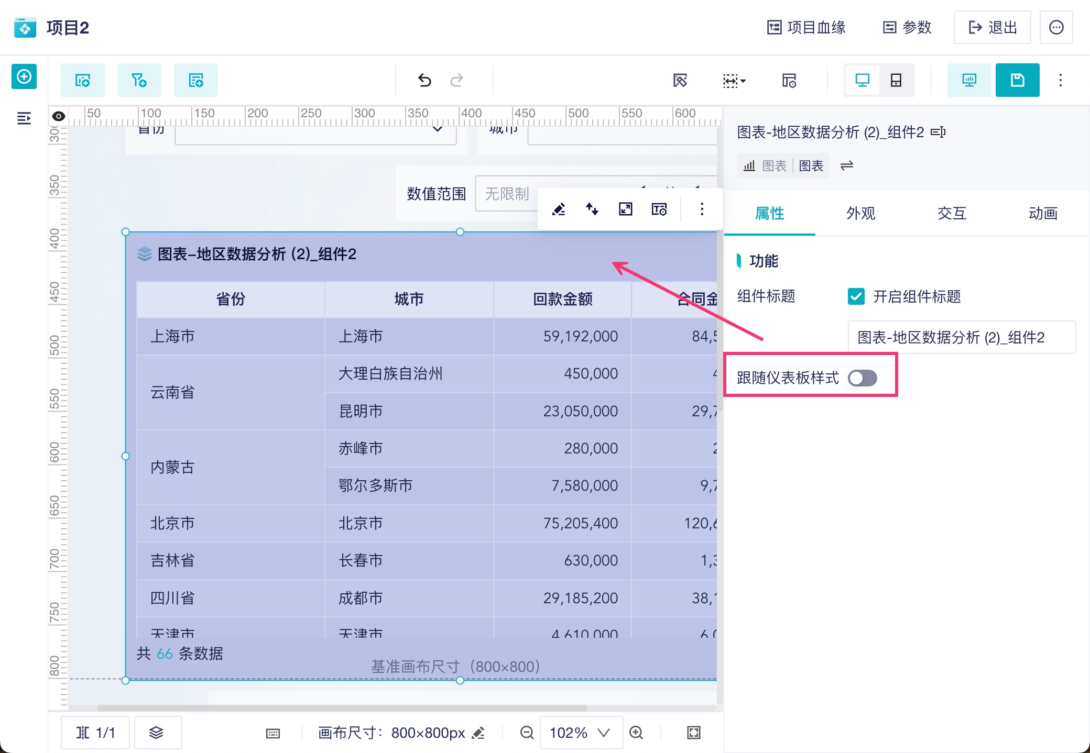
Task: Redo the last action
Action: click(457, 80)
